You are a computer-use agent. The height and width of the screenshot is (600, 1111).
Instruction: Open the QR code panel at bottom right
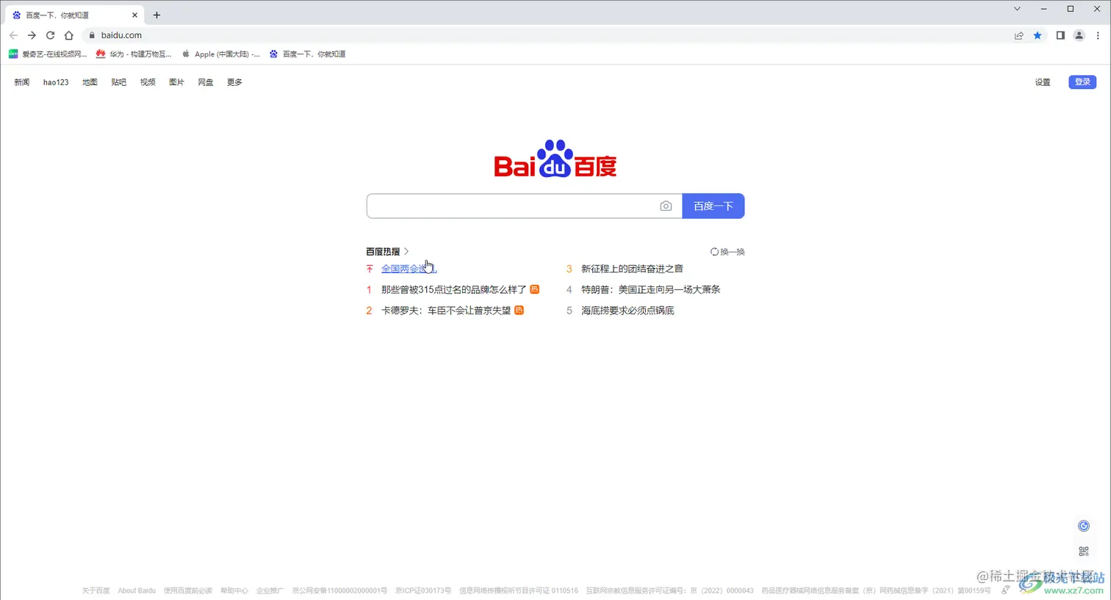[x=1084, y=551]
